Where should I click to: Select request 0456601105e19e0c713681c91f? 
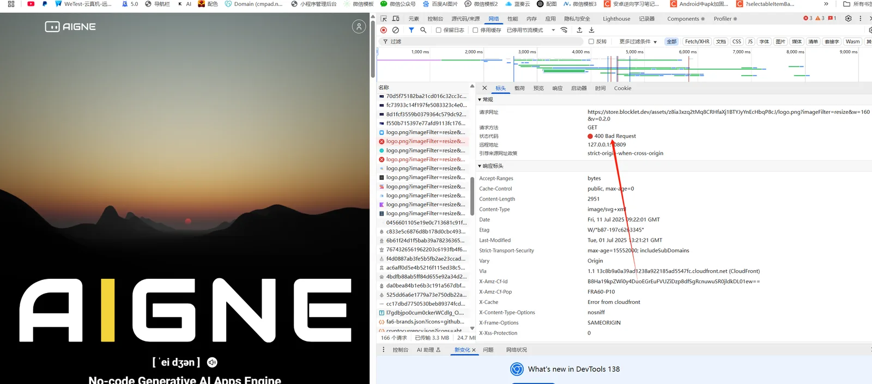tap(423, 222)
